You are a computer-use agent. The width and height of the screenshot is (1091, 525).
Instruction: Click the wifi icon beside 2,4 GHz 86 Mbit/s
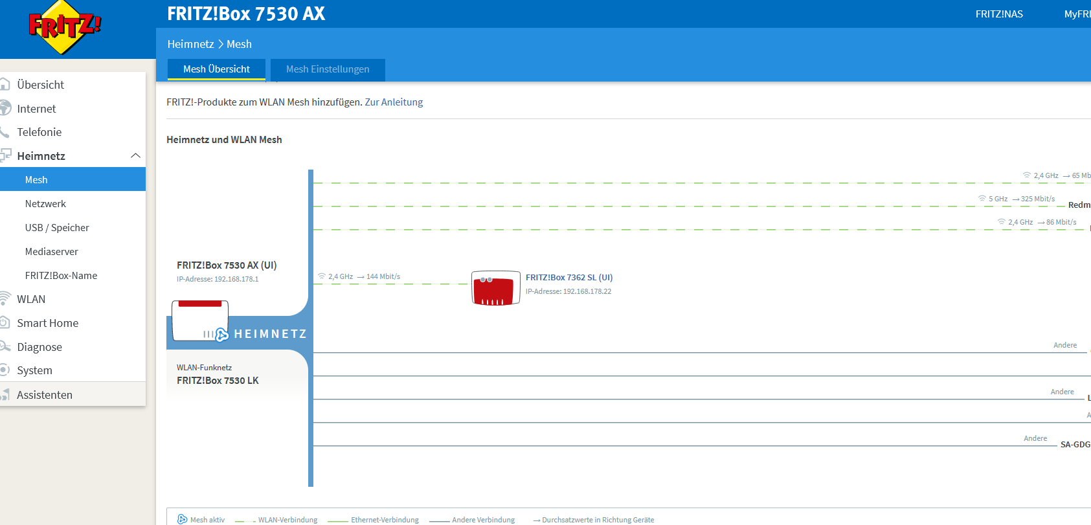[x=1002, y=221]
